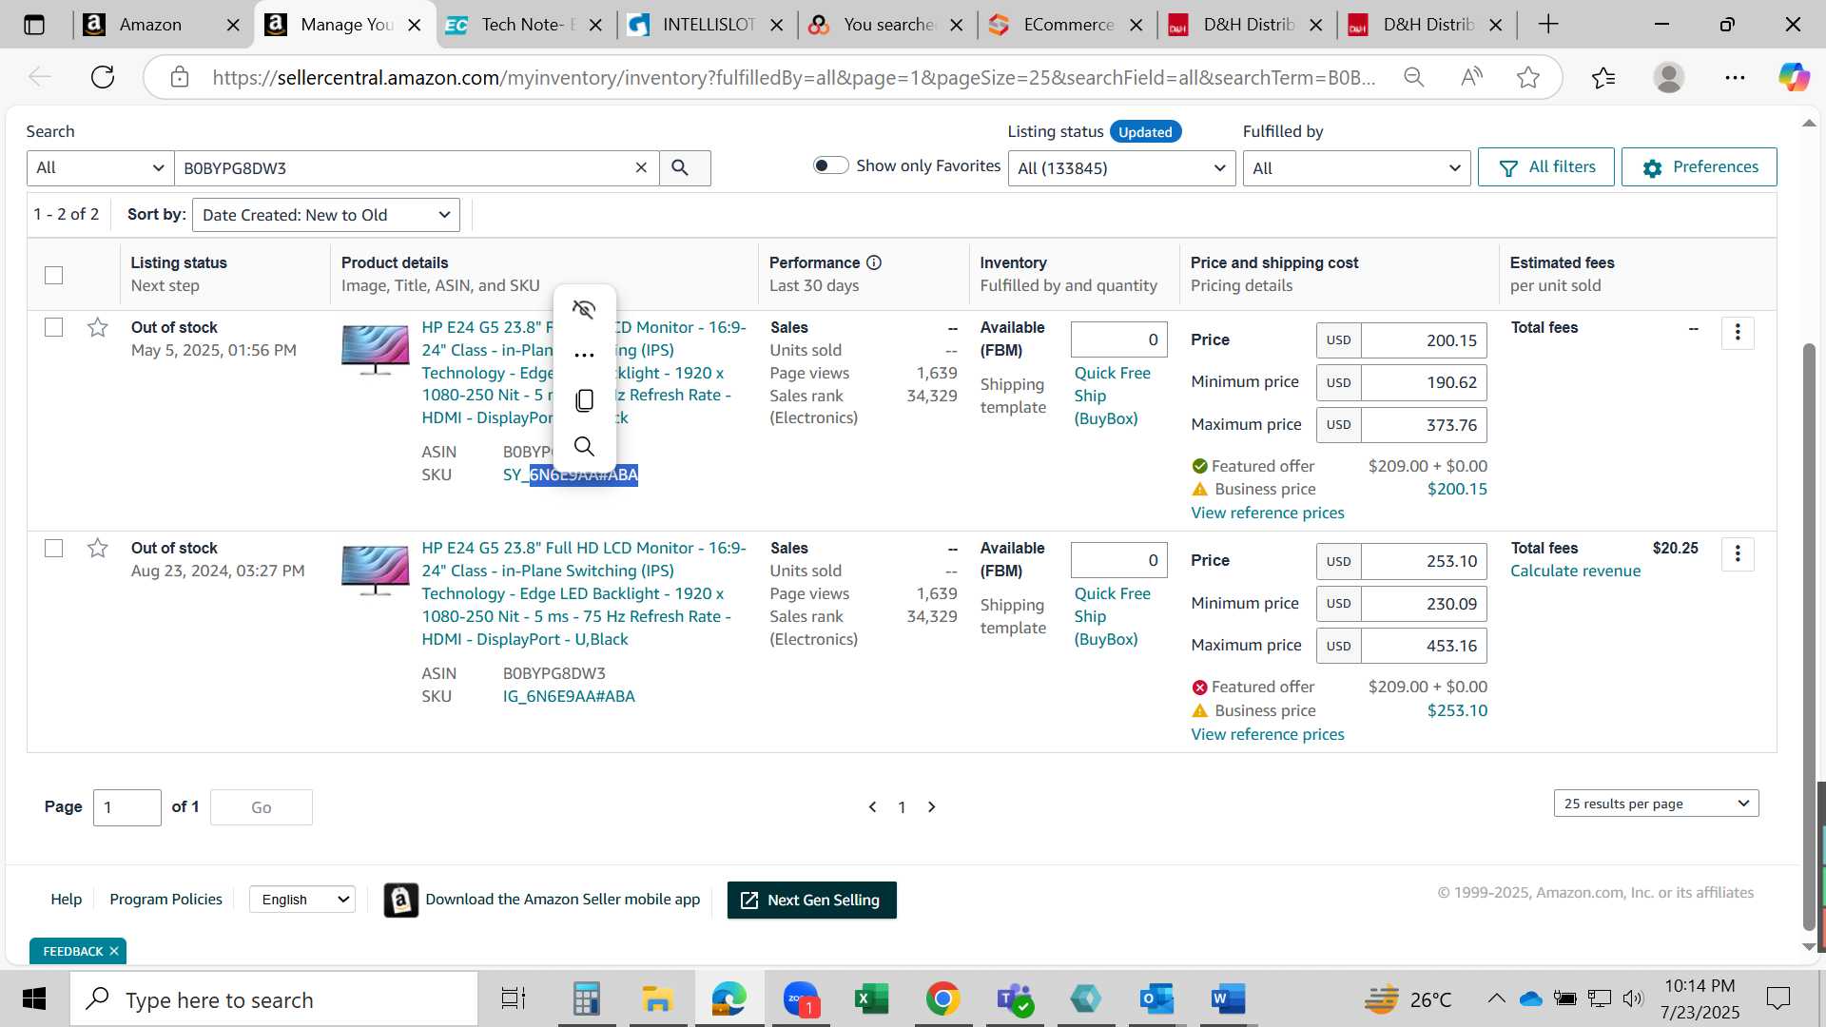
Task: Switch to the first D&H Distrib tab
Action: point(1247,25)
